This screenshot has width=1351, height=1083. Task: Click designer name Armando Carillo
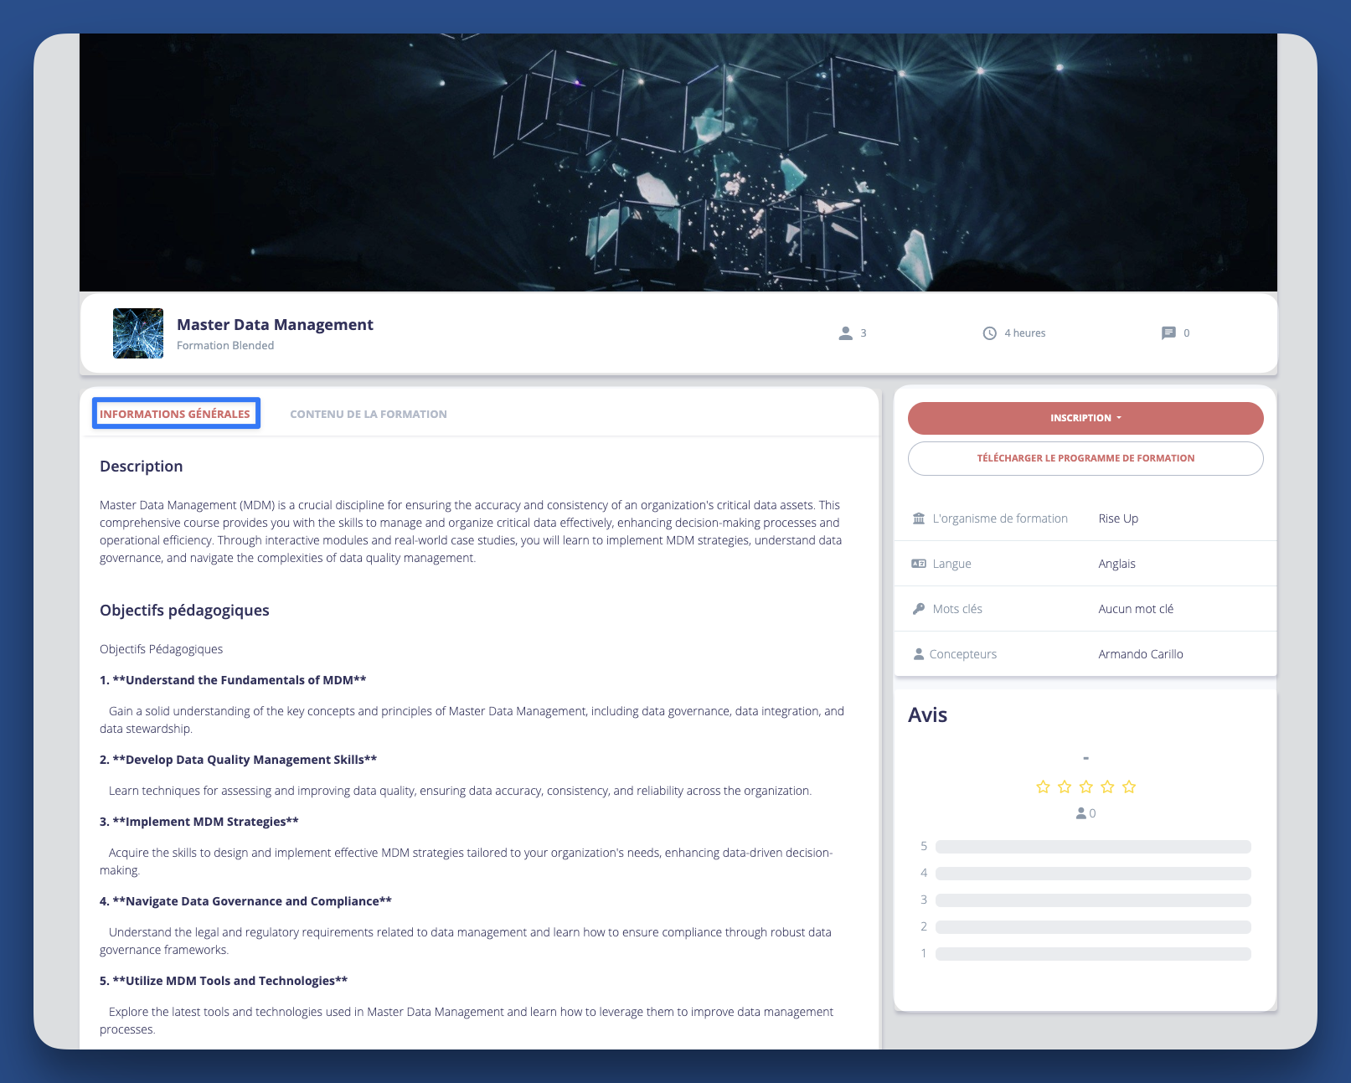click(1141, 654)
